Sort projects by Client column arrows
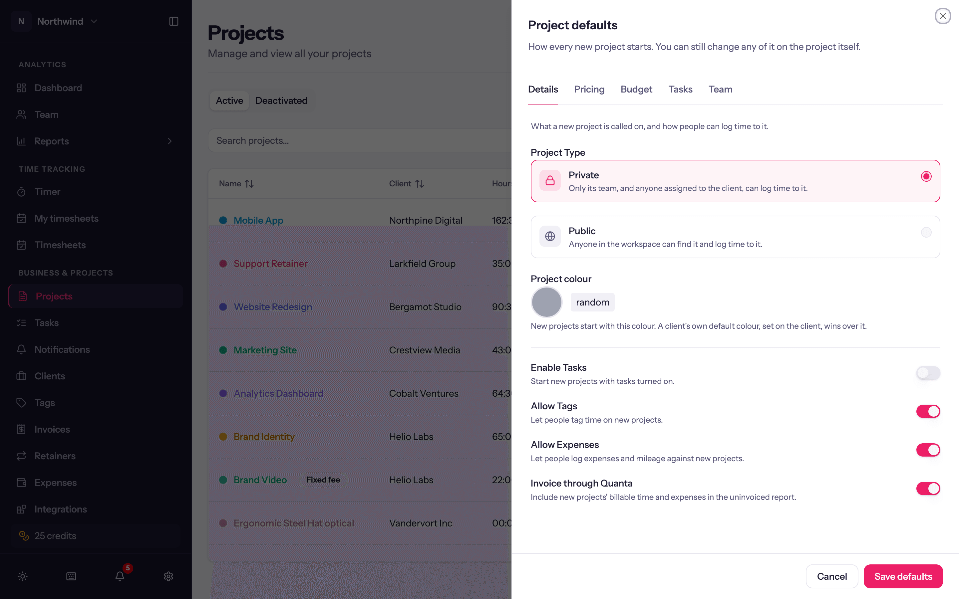The height and width of the screenshot is (599, 959). (420, 184)
